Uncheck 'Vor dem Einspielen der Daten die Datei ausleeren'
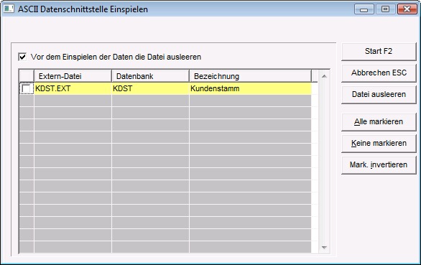The image size is (421, 265). point(22,57)
